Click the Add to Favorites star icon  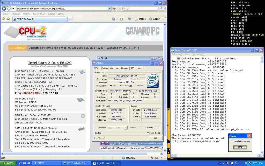point(9,19)
